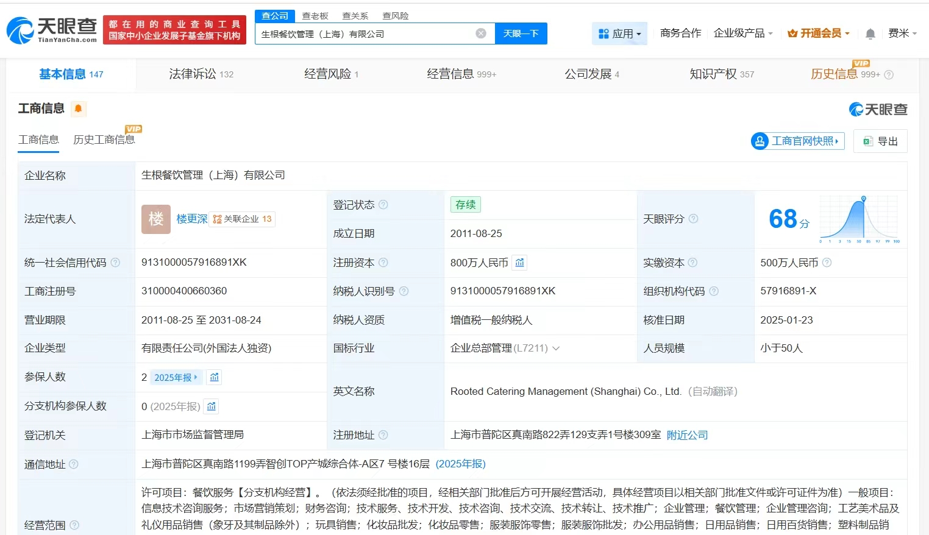Click 附近公司 link after registered address

point(687,435)
